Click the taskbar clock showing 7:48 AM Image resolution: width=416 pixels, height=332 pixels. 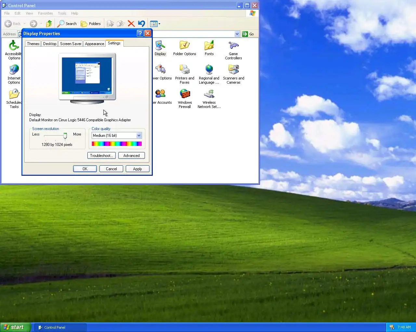point(404,327)
